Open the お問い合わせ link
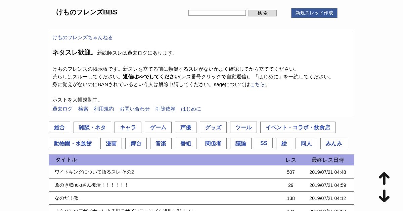403x211 pixels. tap(135, 109)
